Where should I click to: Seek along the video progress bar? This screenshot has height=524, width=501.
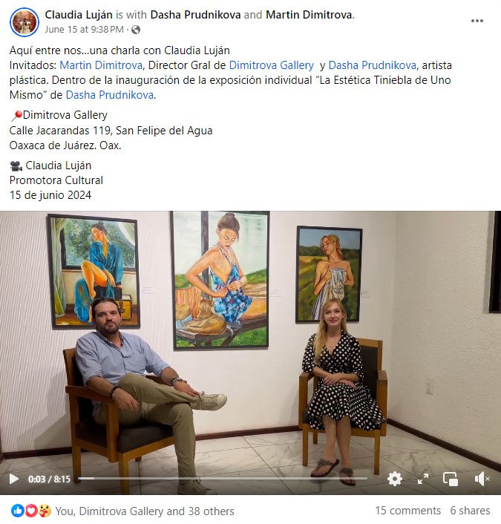tap(223, 479)
